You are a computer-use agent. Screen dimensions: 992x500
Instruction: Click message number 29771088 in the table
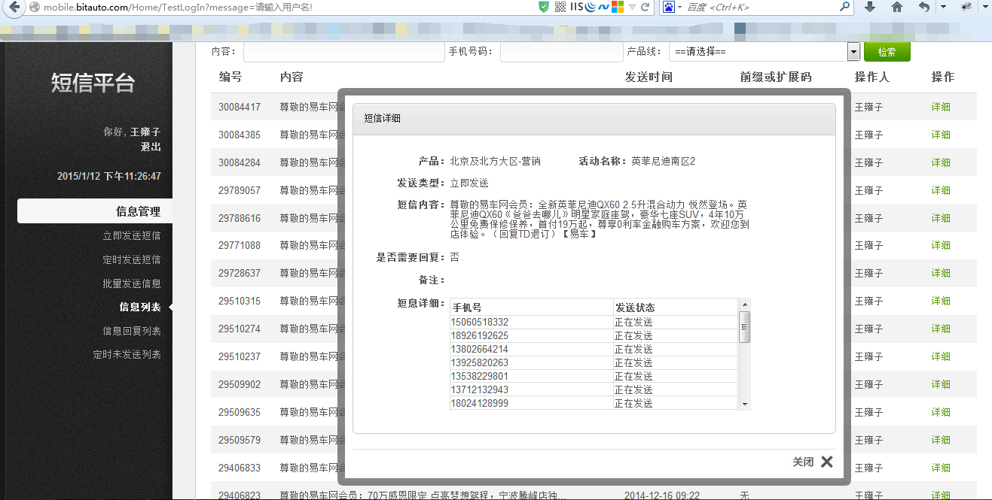[240, 245]
